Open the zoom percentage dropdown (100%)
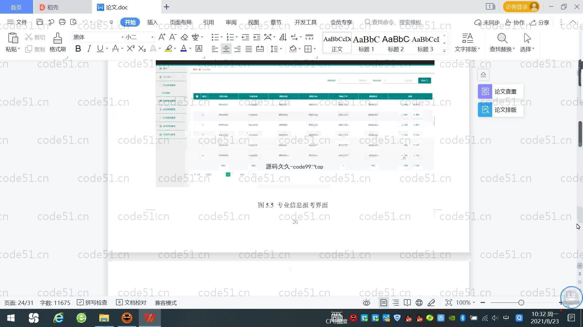583x327 pixels. click(465, 302)
